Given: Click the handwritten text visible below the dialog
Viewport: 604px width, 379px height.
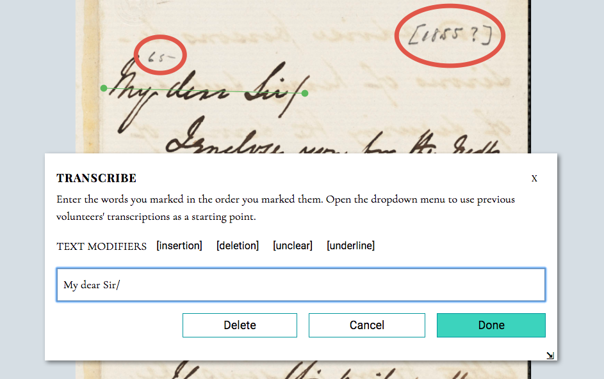Looking at the screenshot, I should point(320,370).
